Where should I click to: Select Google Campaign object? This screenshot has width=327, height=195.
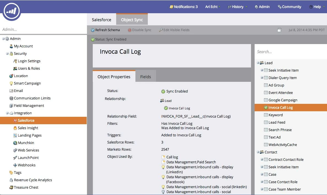point(281,100)
